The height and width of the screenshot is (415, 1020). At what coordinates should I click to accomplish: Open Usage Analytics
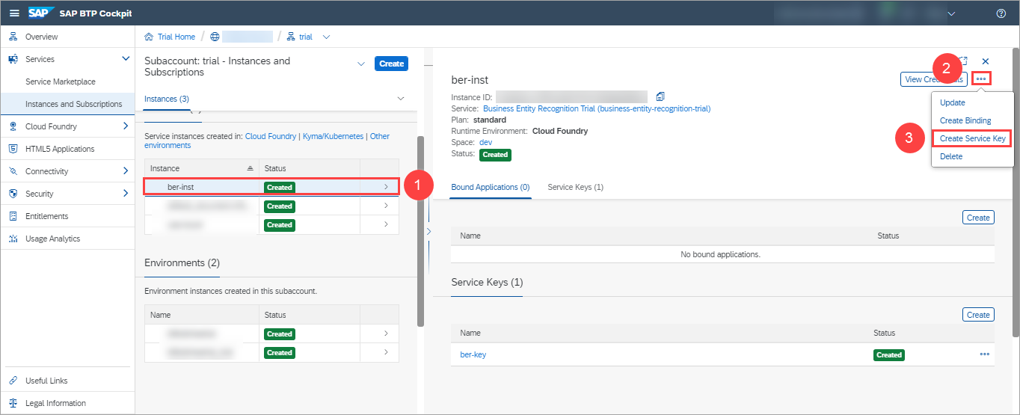(x=52, y=239)
